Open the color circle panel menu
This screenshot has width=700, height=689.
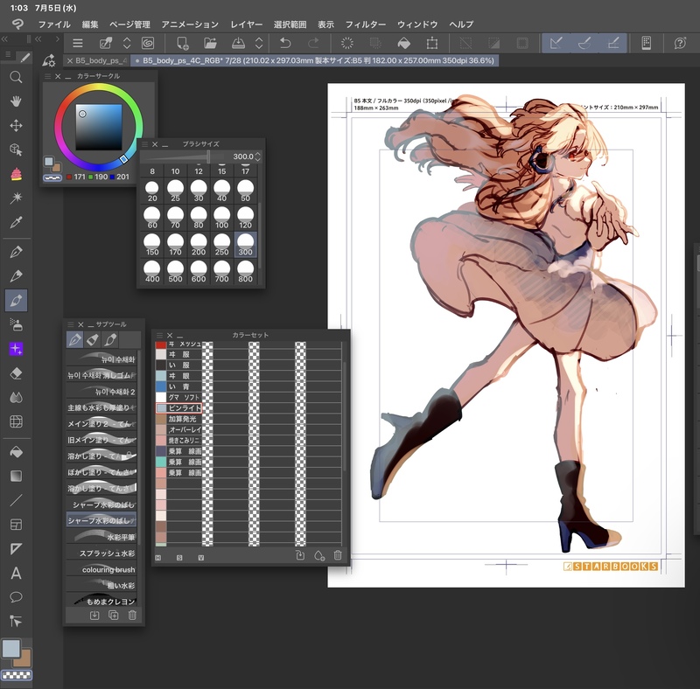[47, 77]
